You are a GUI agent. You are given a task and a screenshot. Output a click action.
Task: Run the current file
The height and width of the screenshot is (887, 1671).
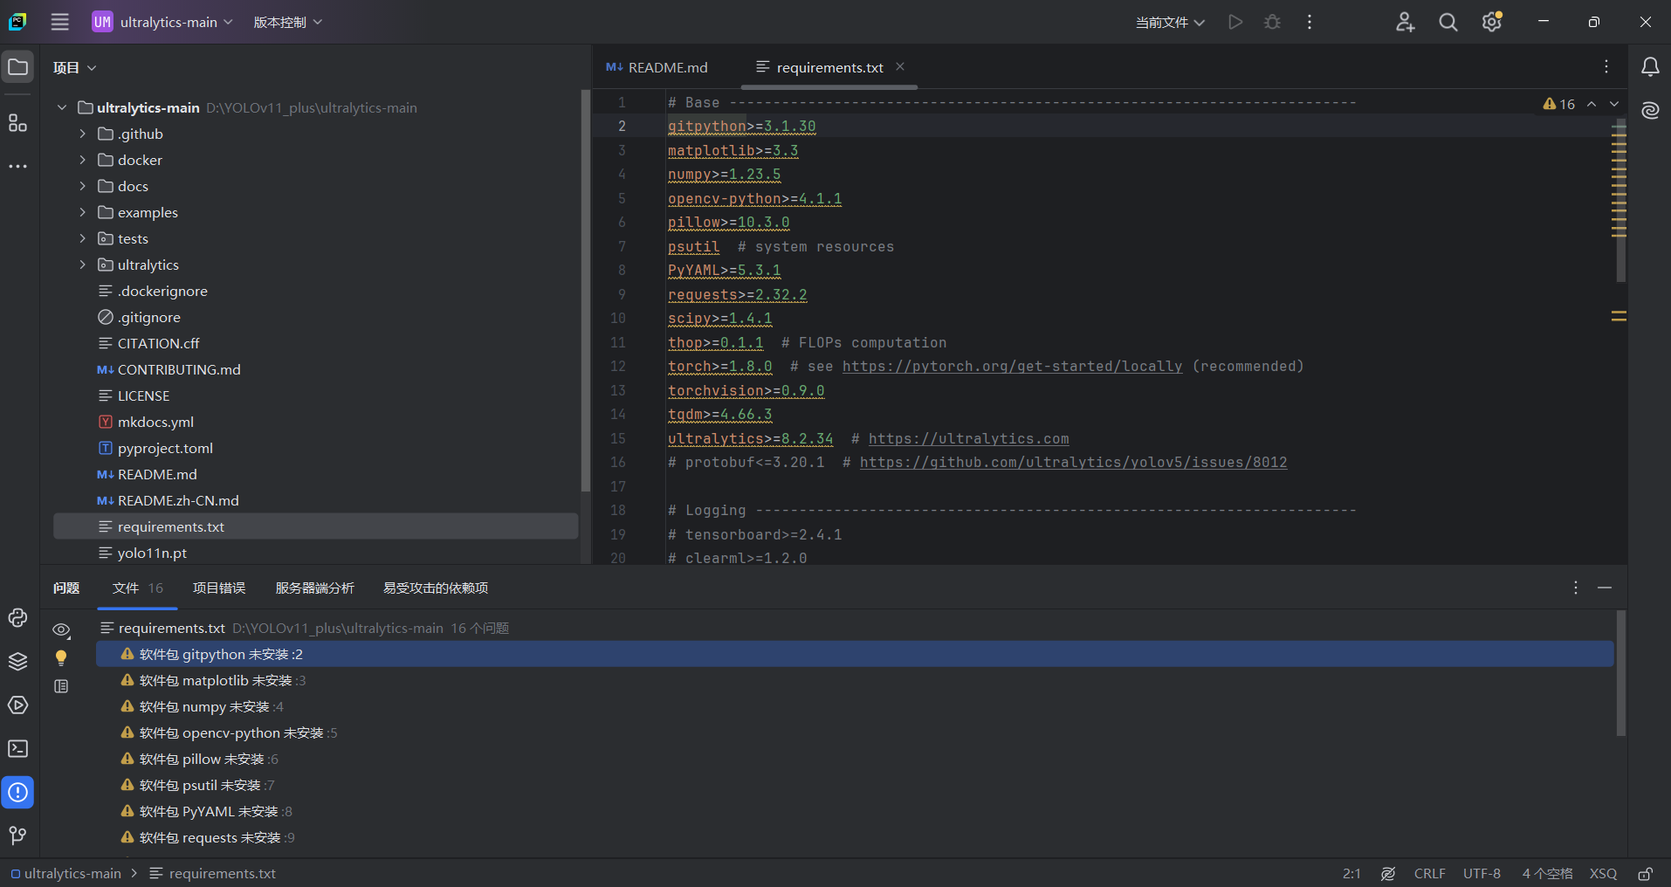tap(1235, 22)
